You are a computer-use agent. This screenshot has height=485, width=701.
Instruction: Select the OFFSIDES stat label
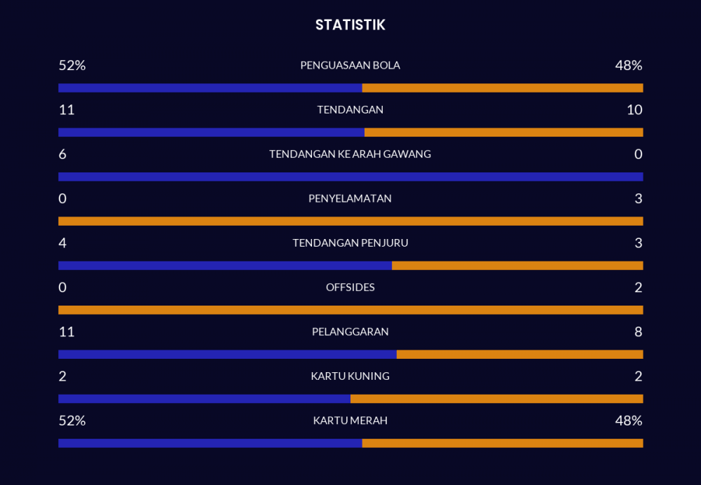coord(350,287)
